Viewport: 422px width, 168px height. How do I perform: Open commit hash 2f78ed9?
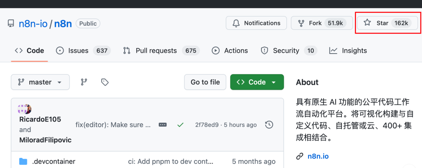pyautogui.click(x=206, y=125)
